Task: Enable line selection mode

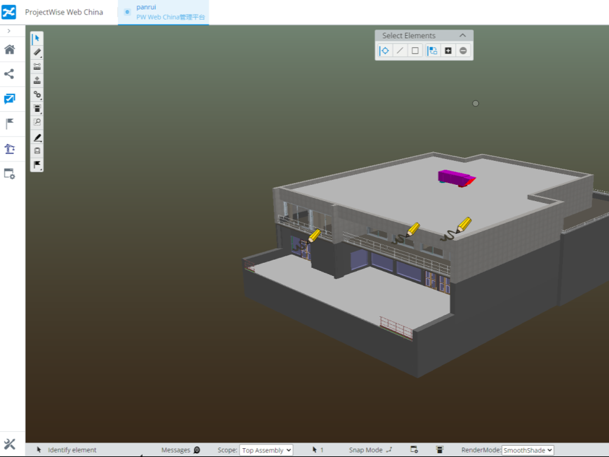Action: coord(400,51)
